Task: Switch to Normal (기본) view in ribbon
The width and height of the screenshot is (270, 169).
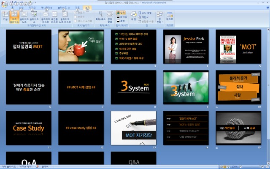Action: click(5, 16)
